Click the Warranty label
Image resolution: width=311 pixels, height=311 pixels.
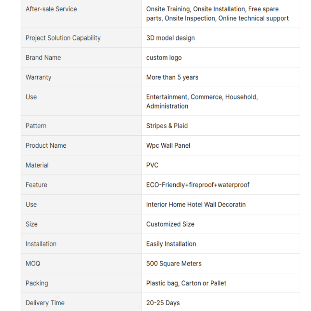38,77
